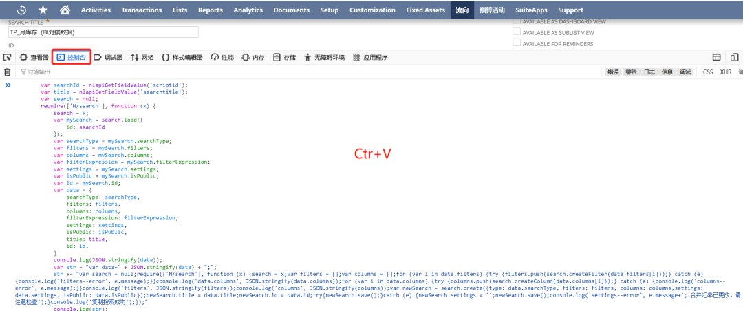This screenshot has height=311, width=743.
Task: Click the code line 'console.log(JSON.stringify(data));'
Action: (x=107, y=260)
